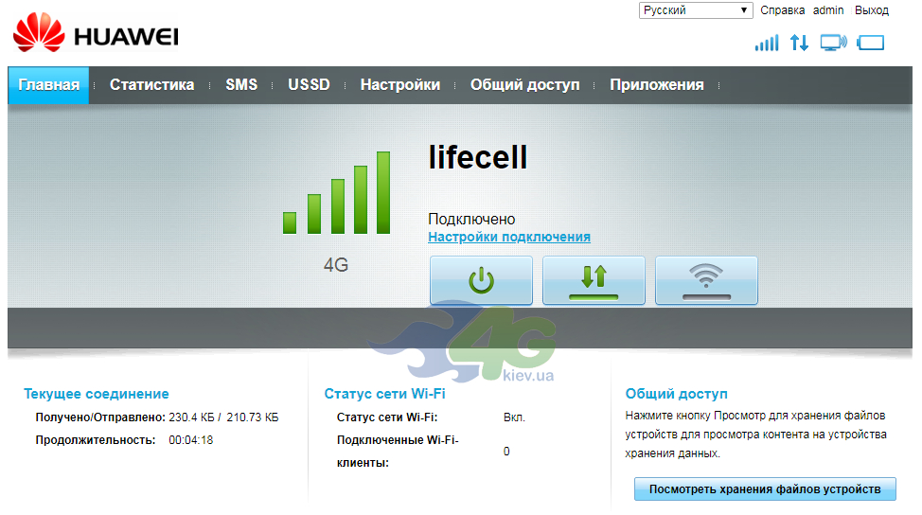Click the 230.4 КБ / 210.73 КБ value
The height and width of the screenshot is (515, 922).
[x=223, y=417]
